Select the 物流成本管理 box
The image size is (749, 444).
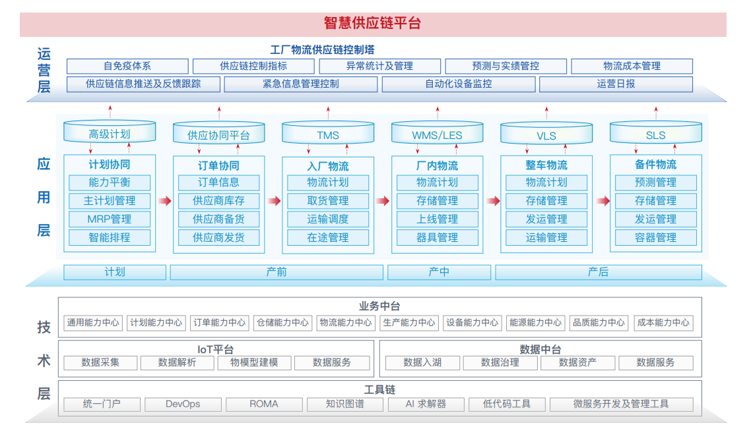pyautogui.click(x=632, y=67)
